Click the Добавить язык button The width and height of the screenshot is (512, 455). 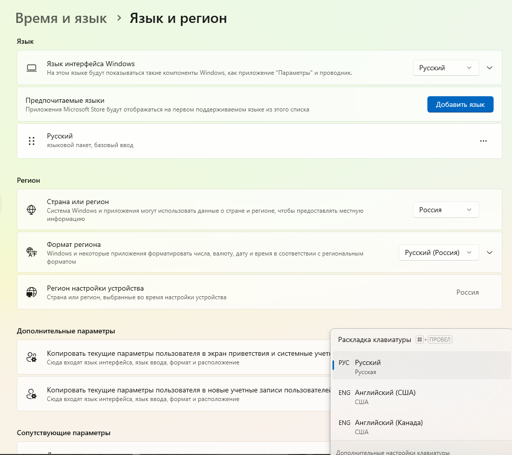[460, 104]
